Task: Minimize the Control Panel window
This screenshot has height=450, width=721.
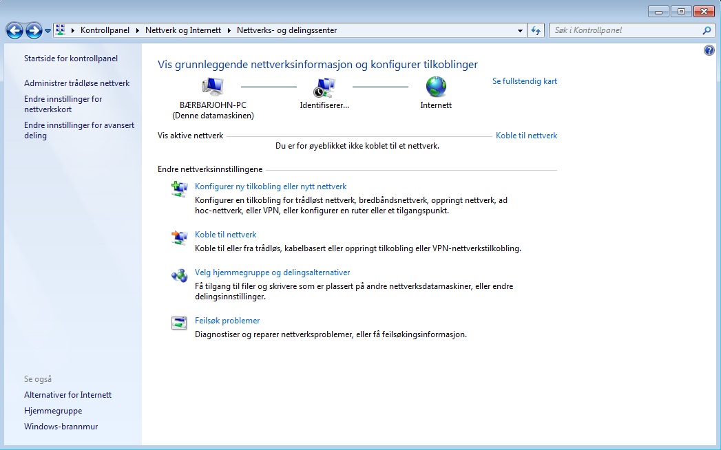Action: (659, 12)
